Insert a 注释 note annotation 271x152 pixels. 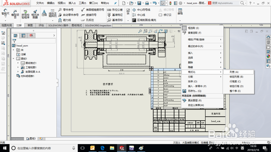point(44,13)
